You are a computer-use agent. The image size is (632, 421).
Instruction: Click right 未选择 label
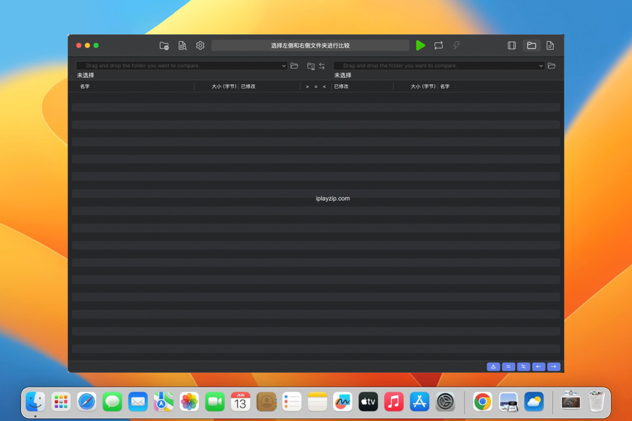coord(343,75)
